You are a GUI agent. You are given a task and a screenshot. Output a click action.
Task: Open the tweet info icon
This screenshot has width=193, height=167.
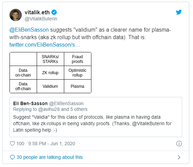[179, 144]
